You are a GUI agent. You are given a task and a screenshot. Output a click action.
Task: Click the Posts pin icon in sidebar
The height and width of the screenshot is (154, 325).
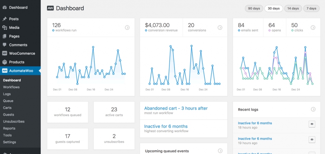pos(4,19)
